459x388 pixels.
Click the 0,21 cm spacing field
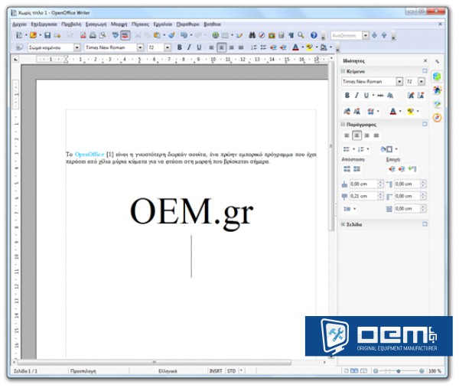(x=363, y=196)
